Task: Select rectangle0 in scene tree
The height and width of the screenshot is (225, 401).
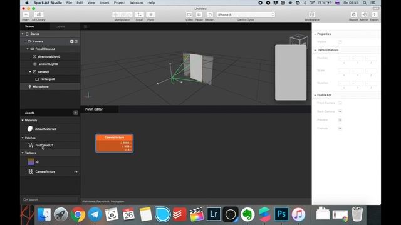Action: pyautogui.click(x=48, y=79)
